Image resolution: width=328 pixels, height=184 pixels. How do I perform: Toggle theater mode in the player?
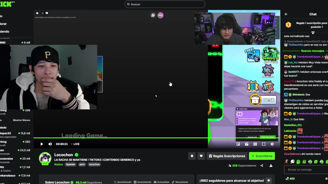pyautogui.click(x=255, y=144)
